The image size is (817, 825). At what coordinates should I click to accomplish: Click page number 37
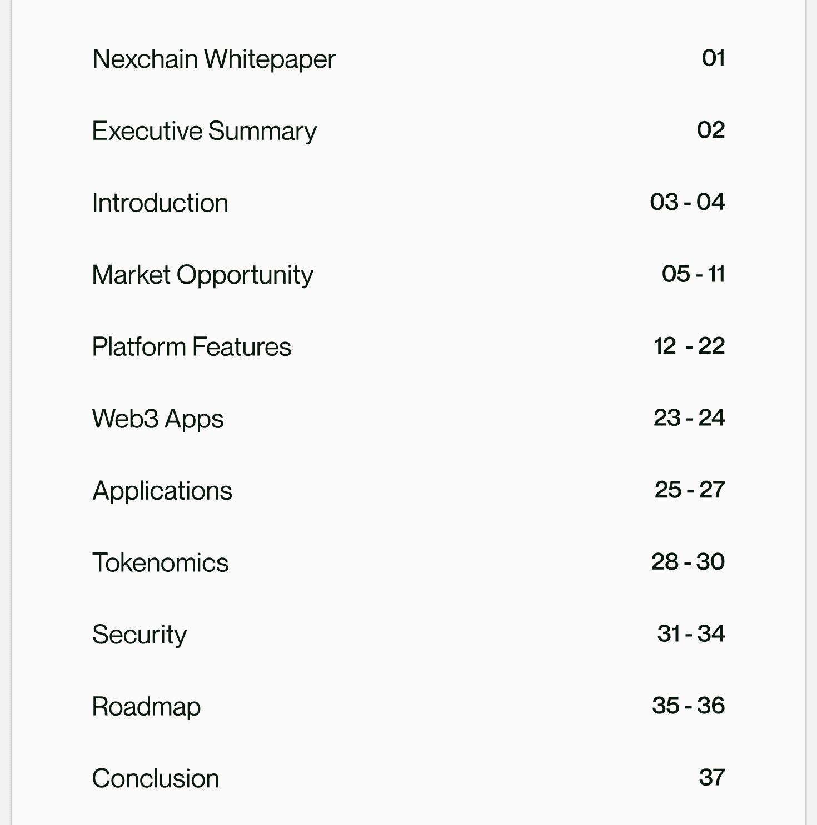712,778
